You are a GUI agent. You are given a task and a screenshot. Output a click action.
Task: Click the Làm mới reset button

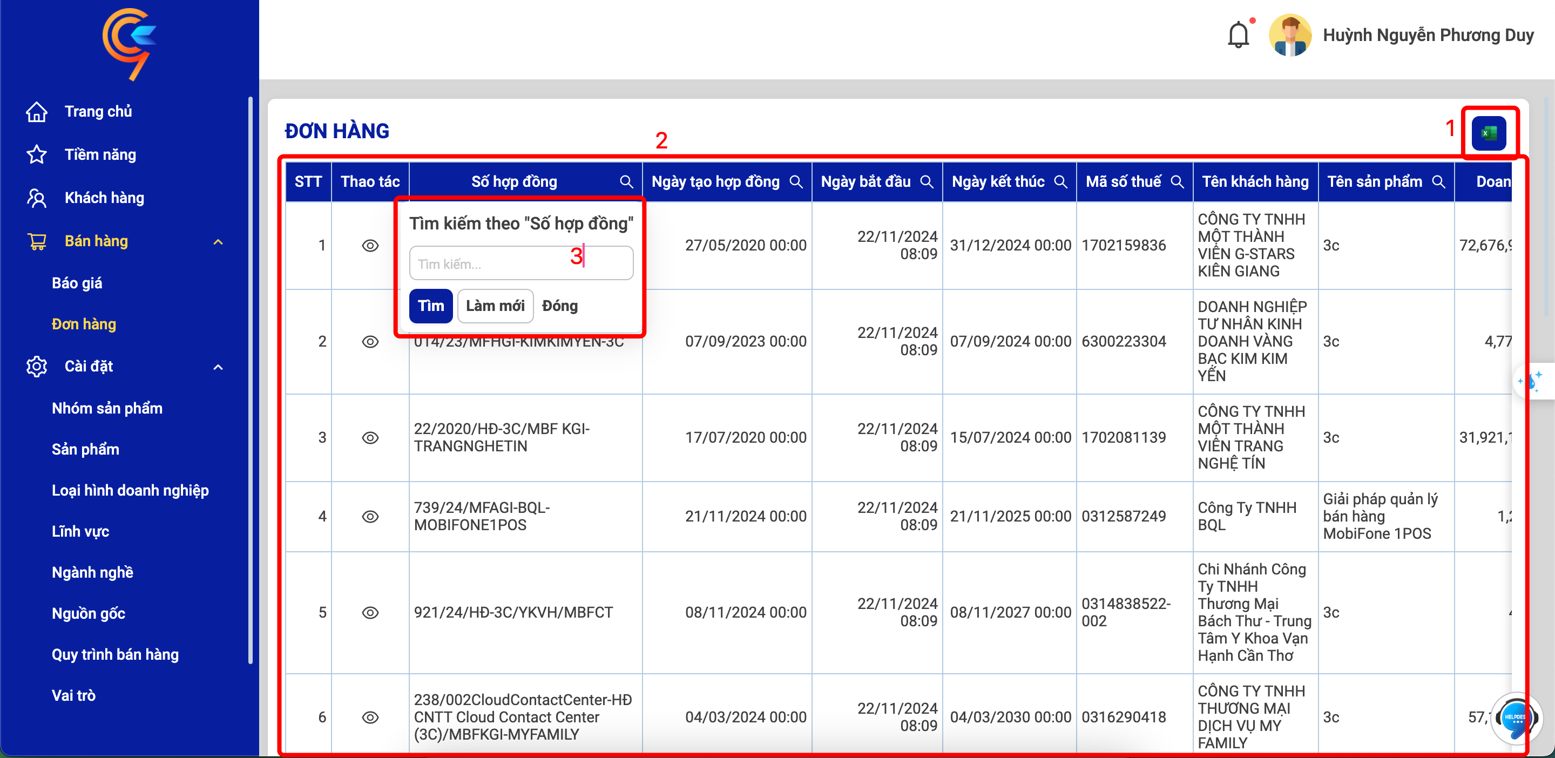click(495, 306)
